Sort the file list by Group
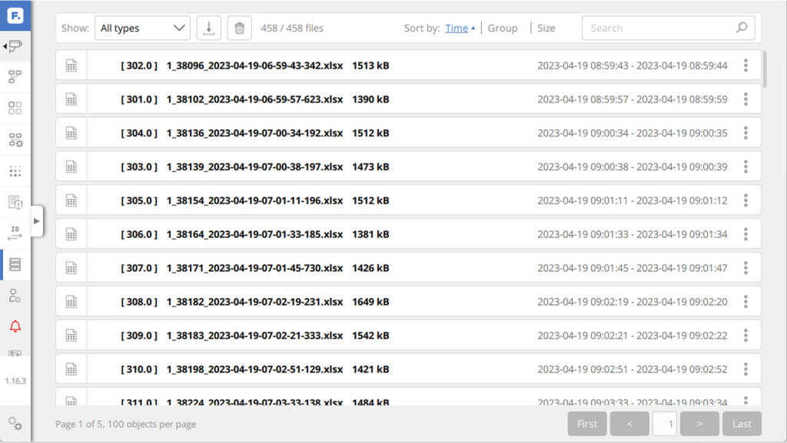 [503, 28]
